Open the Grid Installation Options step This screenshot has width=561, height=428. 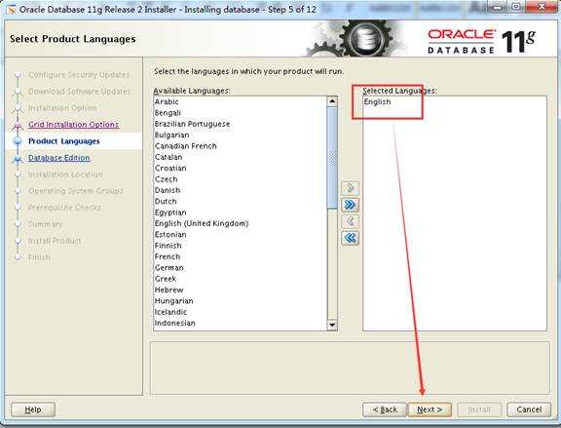click(x=73, y=124)
